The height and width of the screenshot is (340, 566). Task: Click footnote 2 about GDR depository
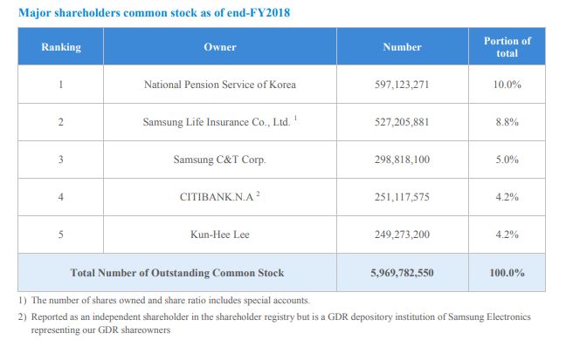pos(274,323)
